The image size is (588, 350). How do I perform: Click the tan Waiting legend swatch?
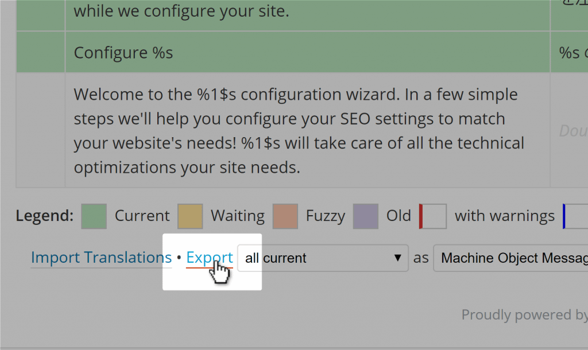(x=190, y=216)
